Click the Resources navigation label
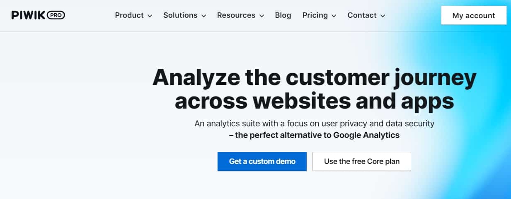 pyautogui.click(x=236, y=15)
